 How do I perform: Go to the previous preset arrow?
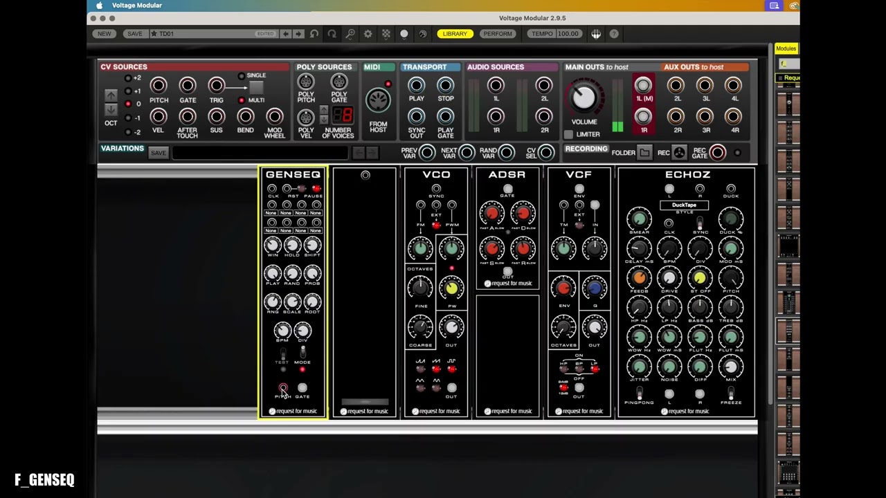click(286, 34)
